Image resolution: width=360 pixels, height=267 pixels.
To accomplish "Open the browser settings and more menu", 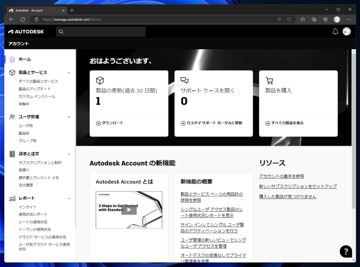I will 349,19.
